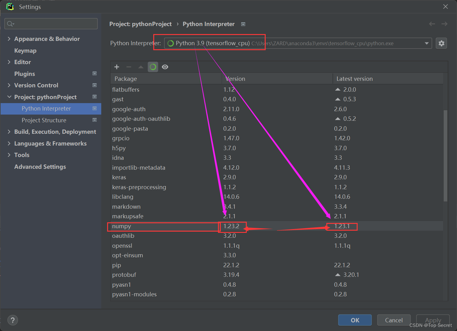Sort by the Package column header
The height and width of the screenshot is (331, 457).
166,79
